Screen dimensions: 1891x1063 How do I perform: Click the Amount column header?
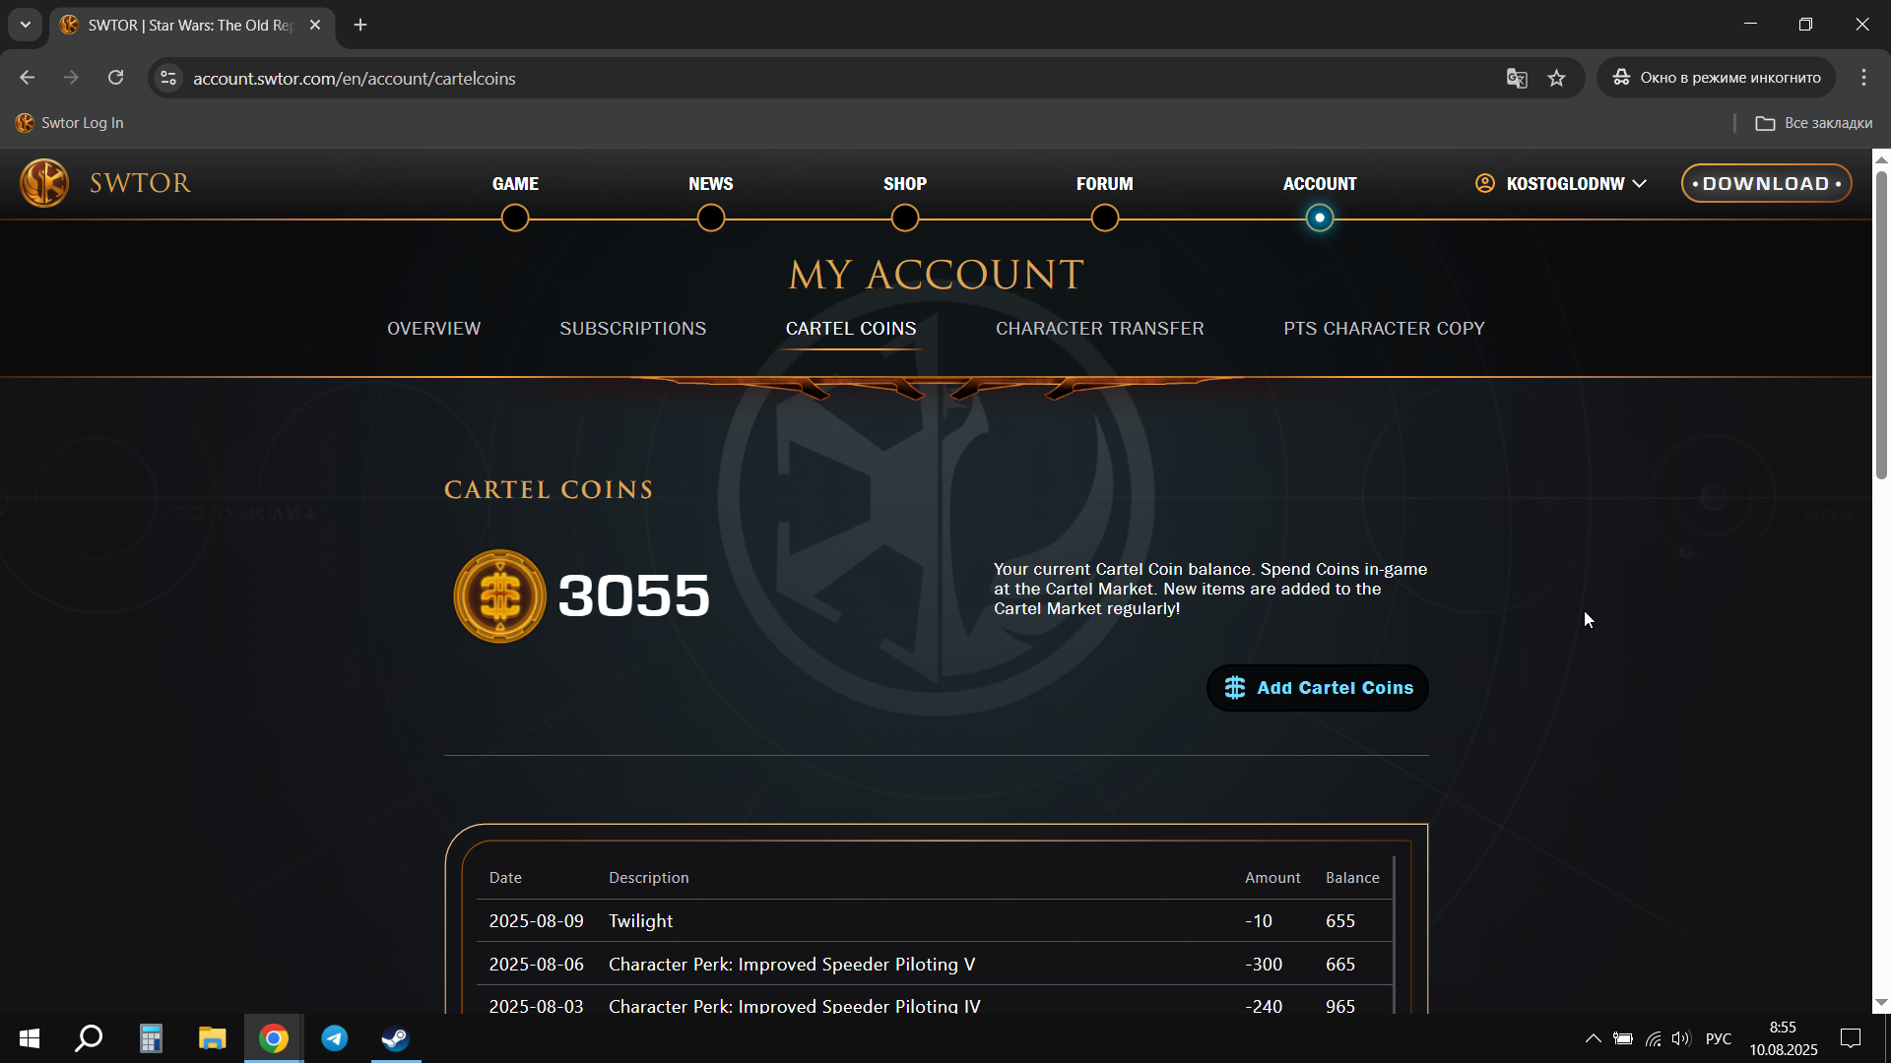pos(1272,878)
